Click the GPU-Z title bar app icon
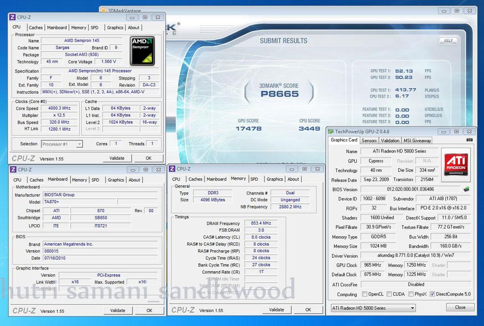Image resolution: width=484 pixels, height=326 pixels. pos(331,131)
